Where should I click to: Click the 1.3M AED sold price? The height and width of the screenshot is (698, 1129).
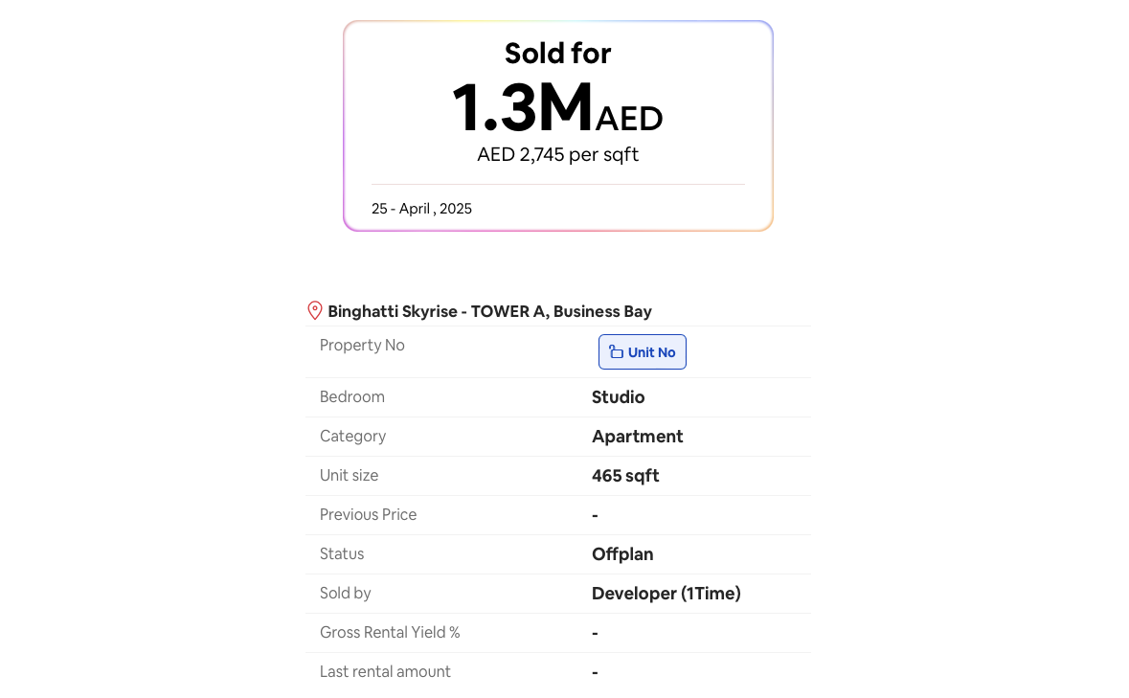pyautogui.click(x=557, y=108)
